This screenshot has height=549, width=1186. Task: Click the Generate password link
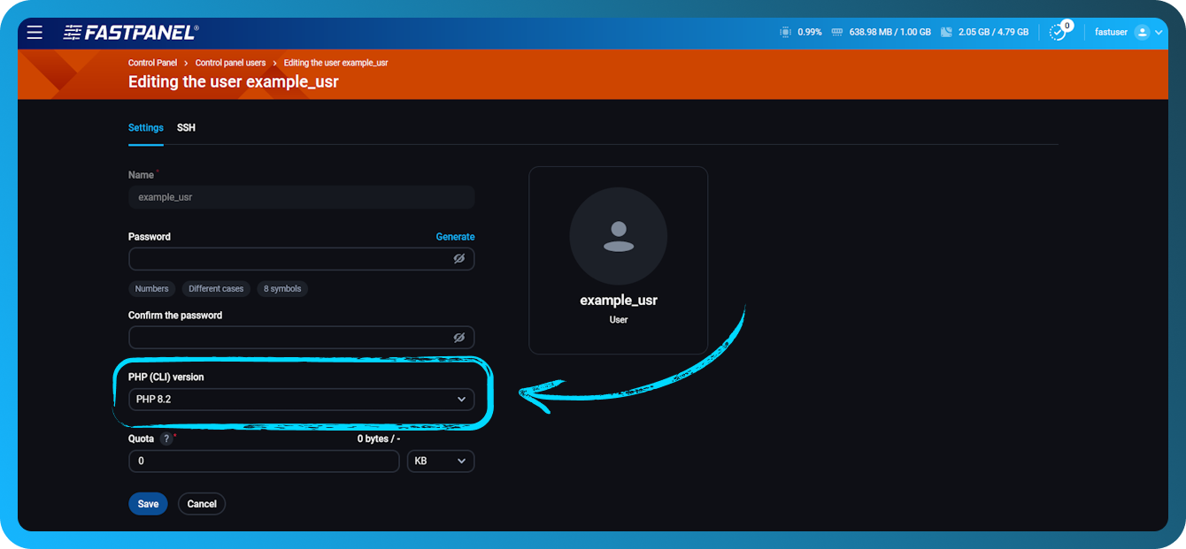(x=455, y=236)
